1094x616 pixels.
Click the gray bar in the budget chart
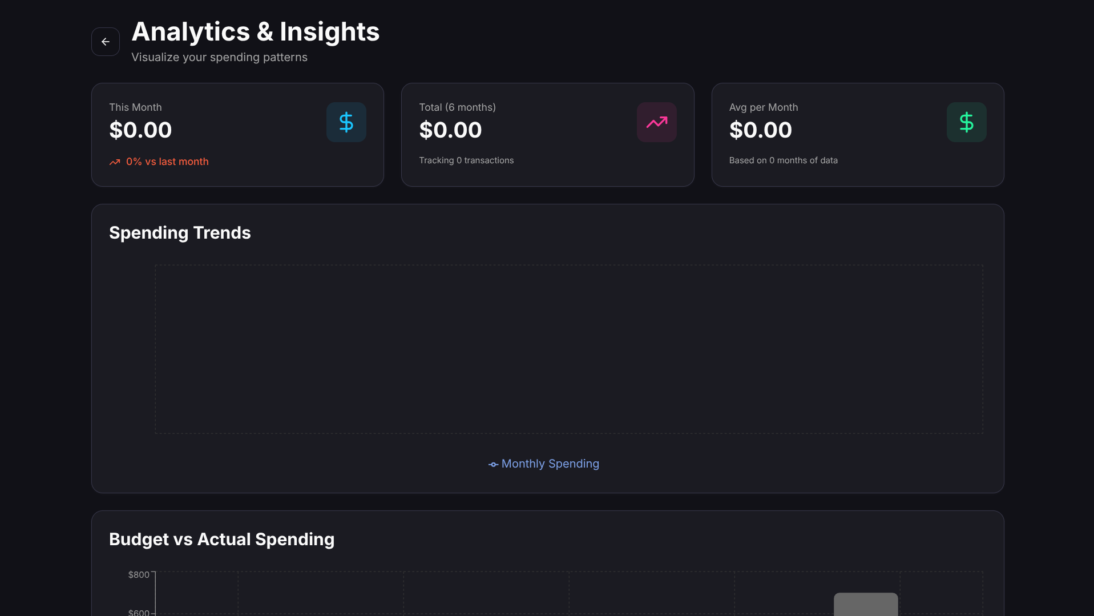pos(865,605)
